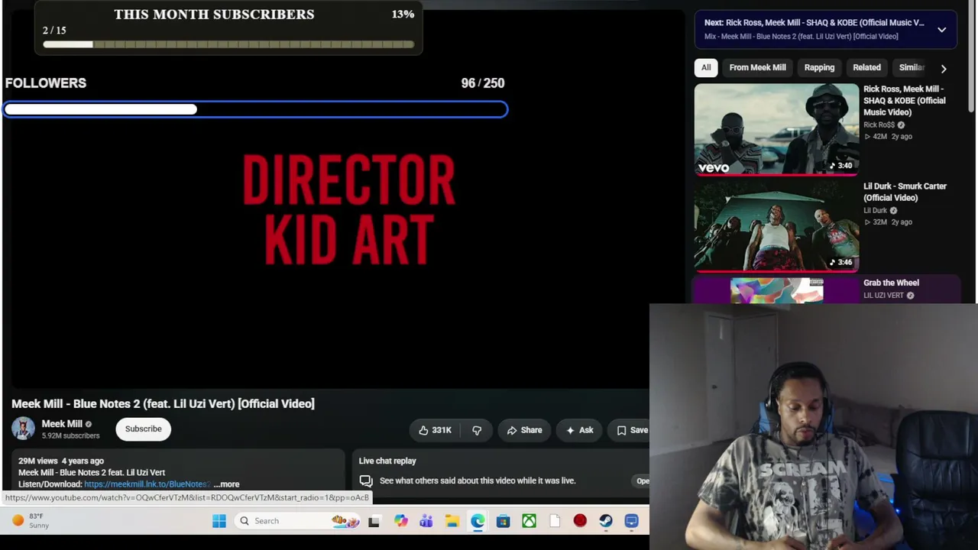
Task: Select the Rapping filter chip
Action: (819, 67)
